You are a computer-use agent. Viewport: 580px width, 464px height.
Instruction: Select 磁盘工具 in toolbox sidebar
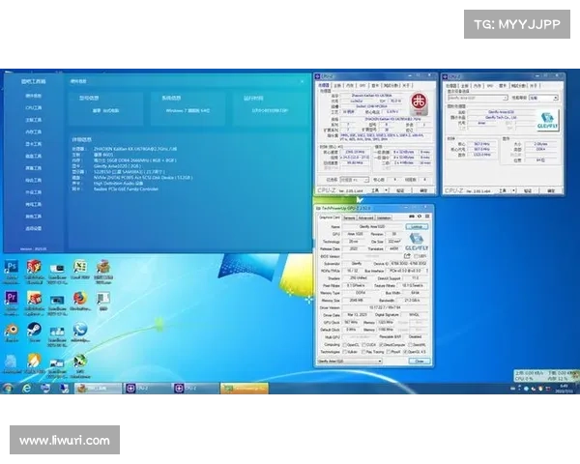[x=34, y=157]
